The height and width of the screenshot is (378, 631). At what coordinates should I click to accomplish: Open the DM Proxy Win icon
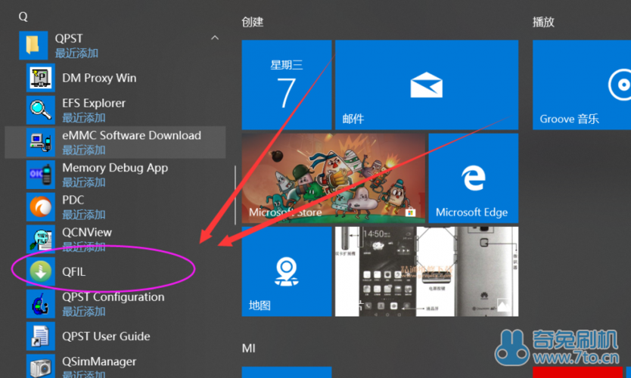coord(41,78)
